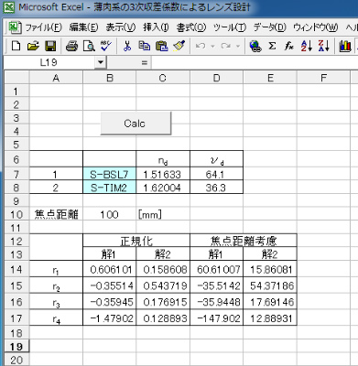Click the Paste Function fx icon
Viewport: 358px width, 366px height.
[289, 46]
